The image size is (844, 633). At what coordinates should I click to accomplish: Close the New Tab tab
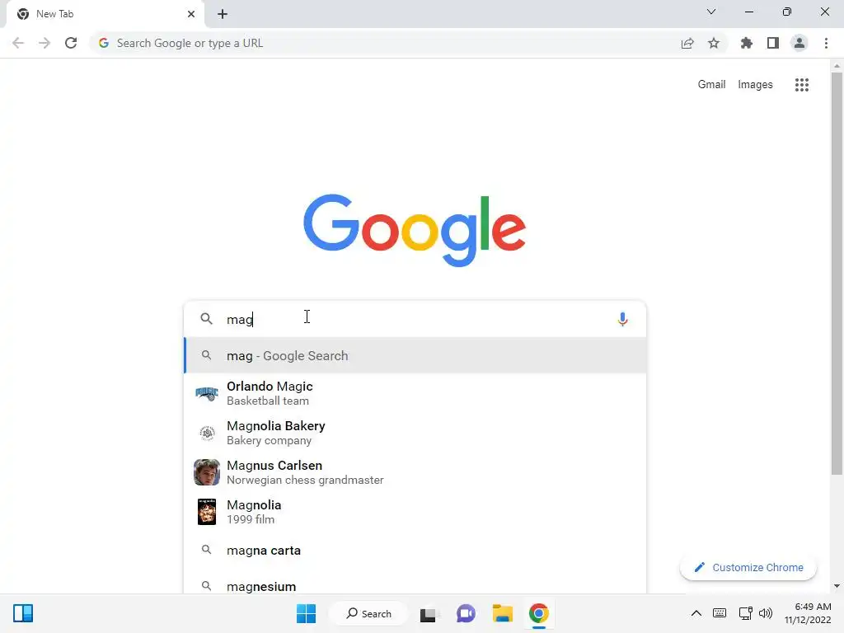pyautogui.click(x=191, y=14)
